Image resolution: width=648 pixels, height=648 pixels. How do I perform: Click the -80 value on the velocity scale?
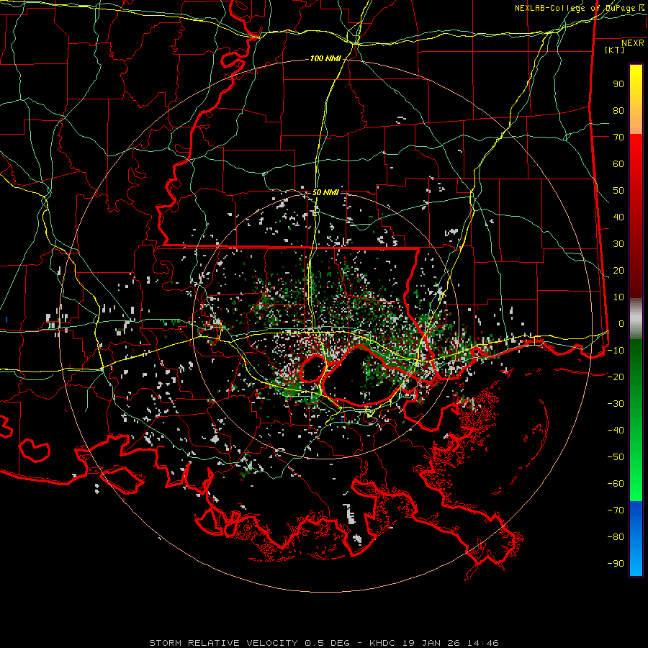pyautogui.click(x=616, y=537)
